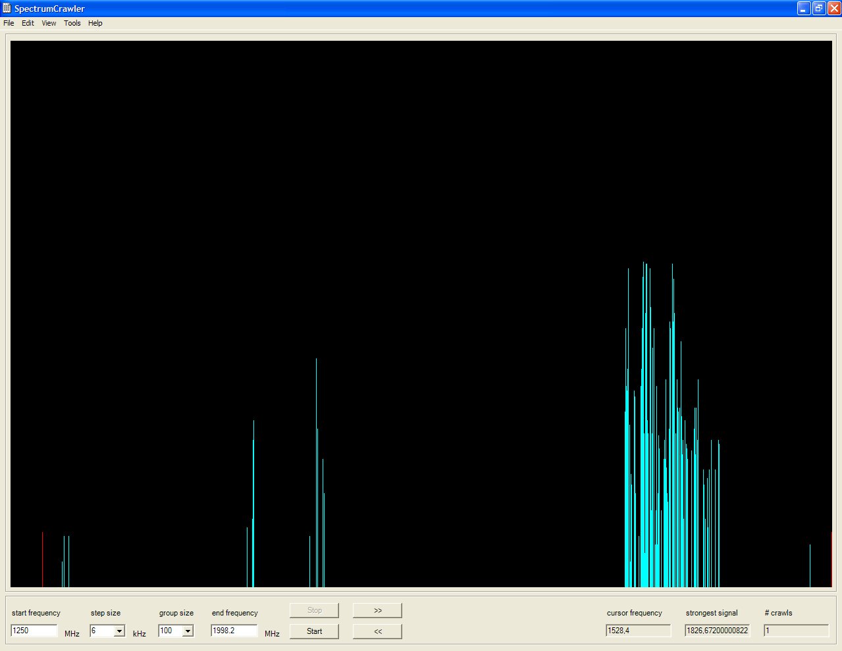Open the Edit menu
842x651 pixels.
coord(28,23)
